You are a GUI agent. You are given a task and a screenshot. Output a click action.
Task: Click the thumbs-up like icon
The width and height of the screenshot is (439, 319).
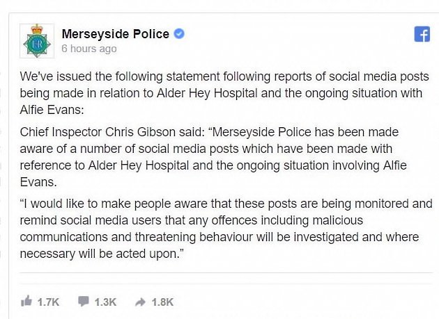point(26,301)
